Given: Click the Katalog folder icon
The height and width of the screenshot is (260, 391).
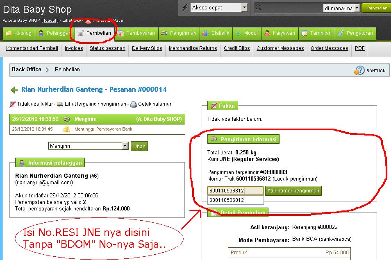Looking at the screenshot, I should click(x=9, y=33).
